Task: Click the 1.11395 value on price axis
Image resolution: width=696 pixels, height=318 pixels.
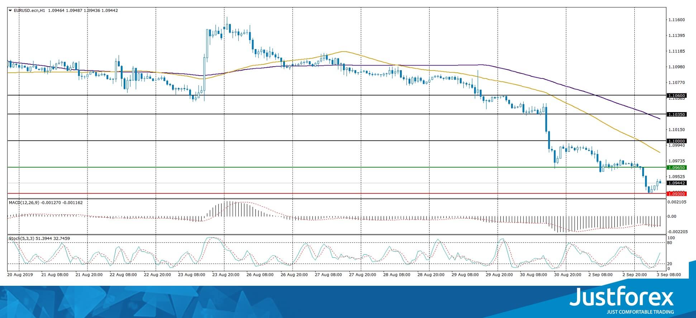Action: pyautogui.click(x=677, y=35)
